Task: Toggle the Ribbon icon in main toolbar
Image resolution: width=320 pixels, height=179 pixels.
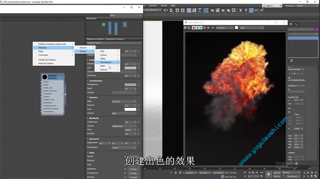Action: coord(189,10)
